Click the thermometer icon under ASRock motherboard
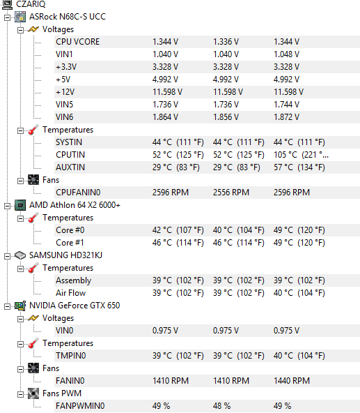Viewport: 360px width, 413px height. [x=33, y=130]
